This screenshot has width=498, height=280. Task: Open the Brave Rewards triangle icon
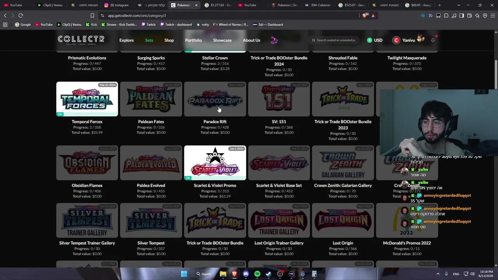tap(373, 16)
